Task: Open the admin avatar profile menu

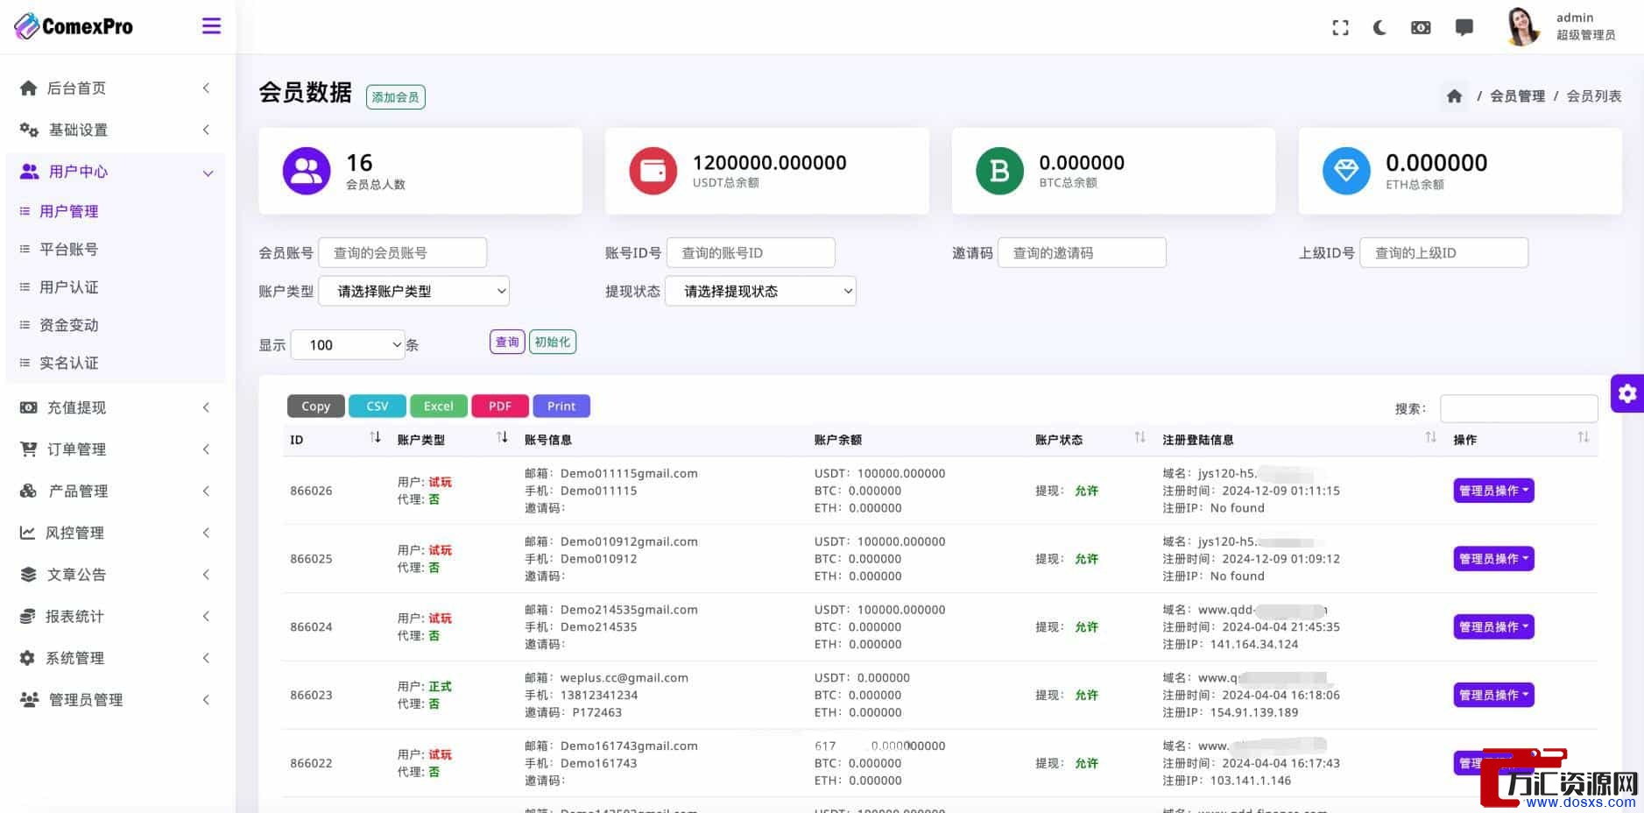Action: coord(1523,26)
